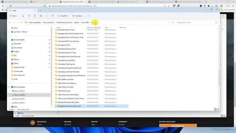
Task: Expand Disco Local (C:) tree node
Action: (10, 91)
